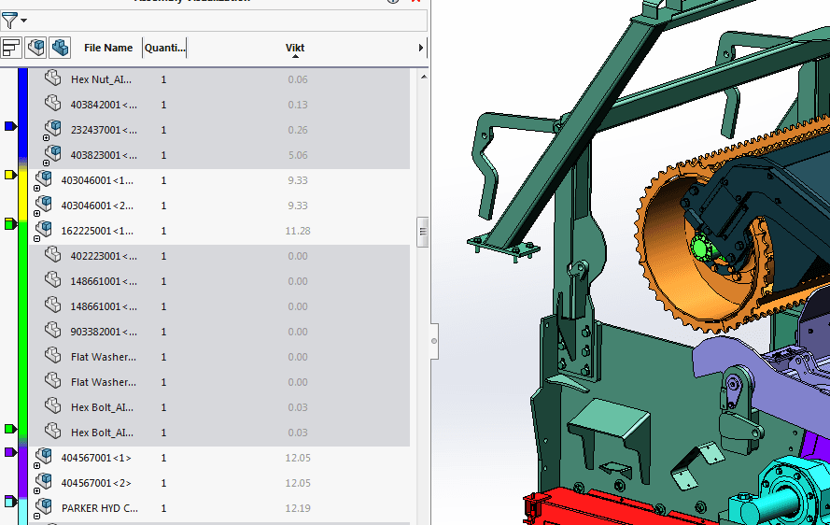Collapse the 162225001 subassembly
This screenshot has height=525, width=830.
tap(37, 237)
